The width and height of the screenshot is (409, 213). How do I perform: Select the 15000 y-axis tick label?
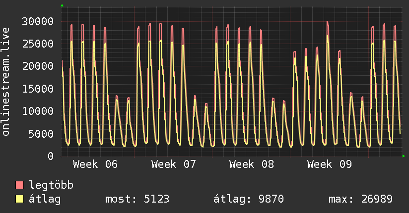[x=39, y=89]
